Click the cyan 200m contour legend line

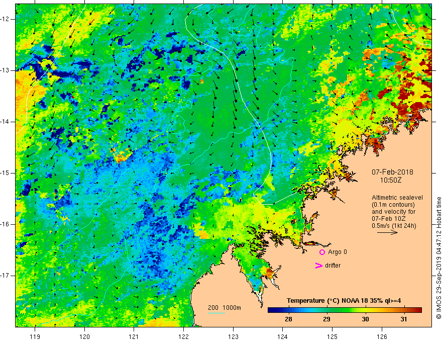click(216, 313)
